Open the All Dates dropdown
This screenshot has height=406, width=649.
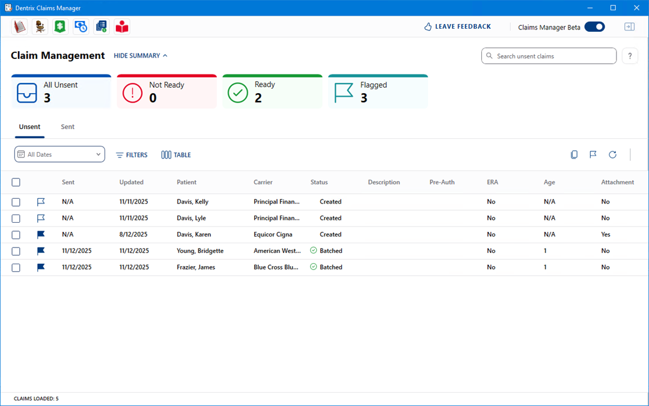[59, 154]
